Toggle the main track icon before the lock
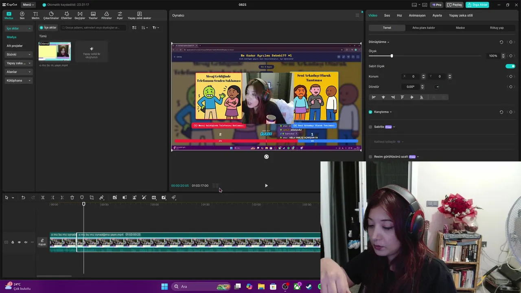Viewport: 521px width, 293px height. pos(6,242)
